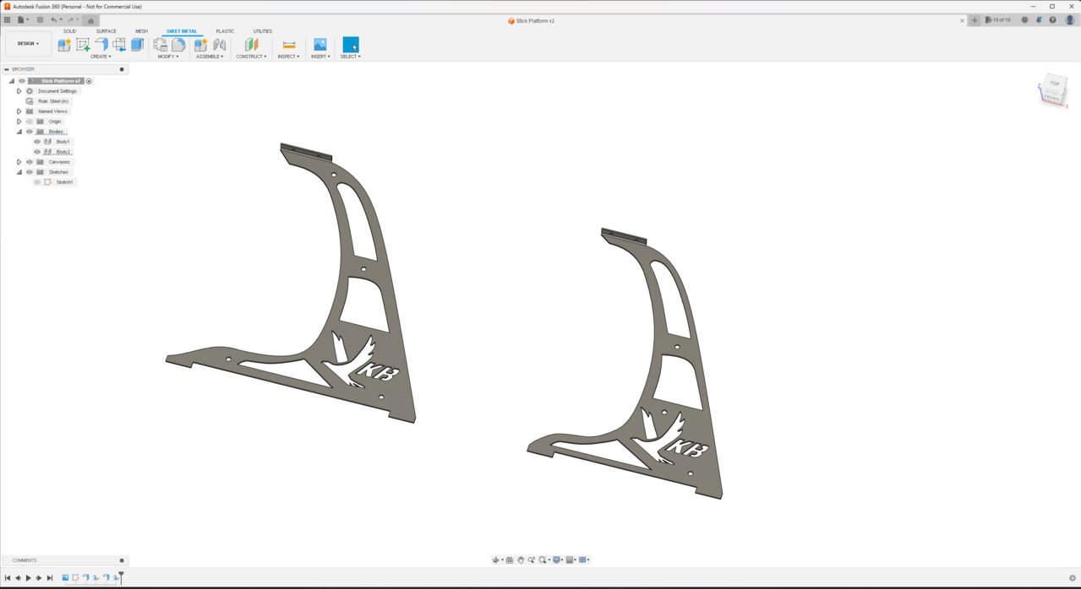
Task: Click the Save icon
Action: click(40, 19)
